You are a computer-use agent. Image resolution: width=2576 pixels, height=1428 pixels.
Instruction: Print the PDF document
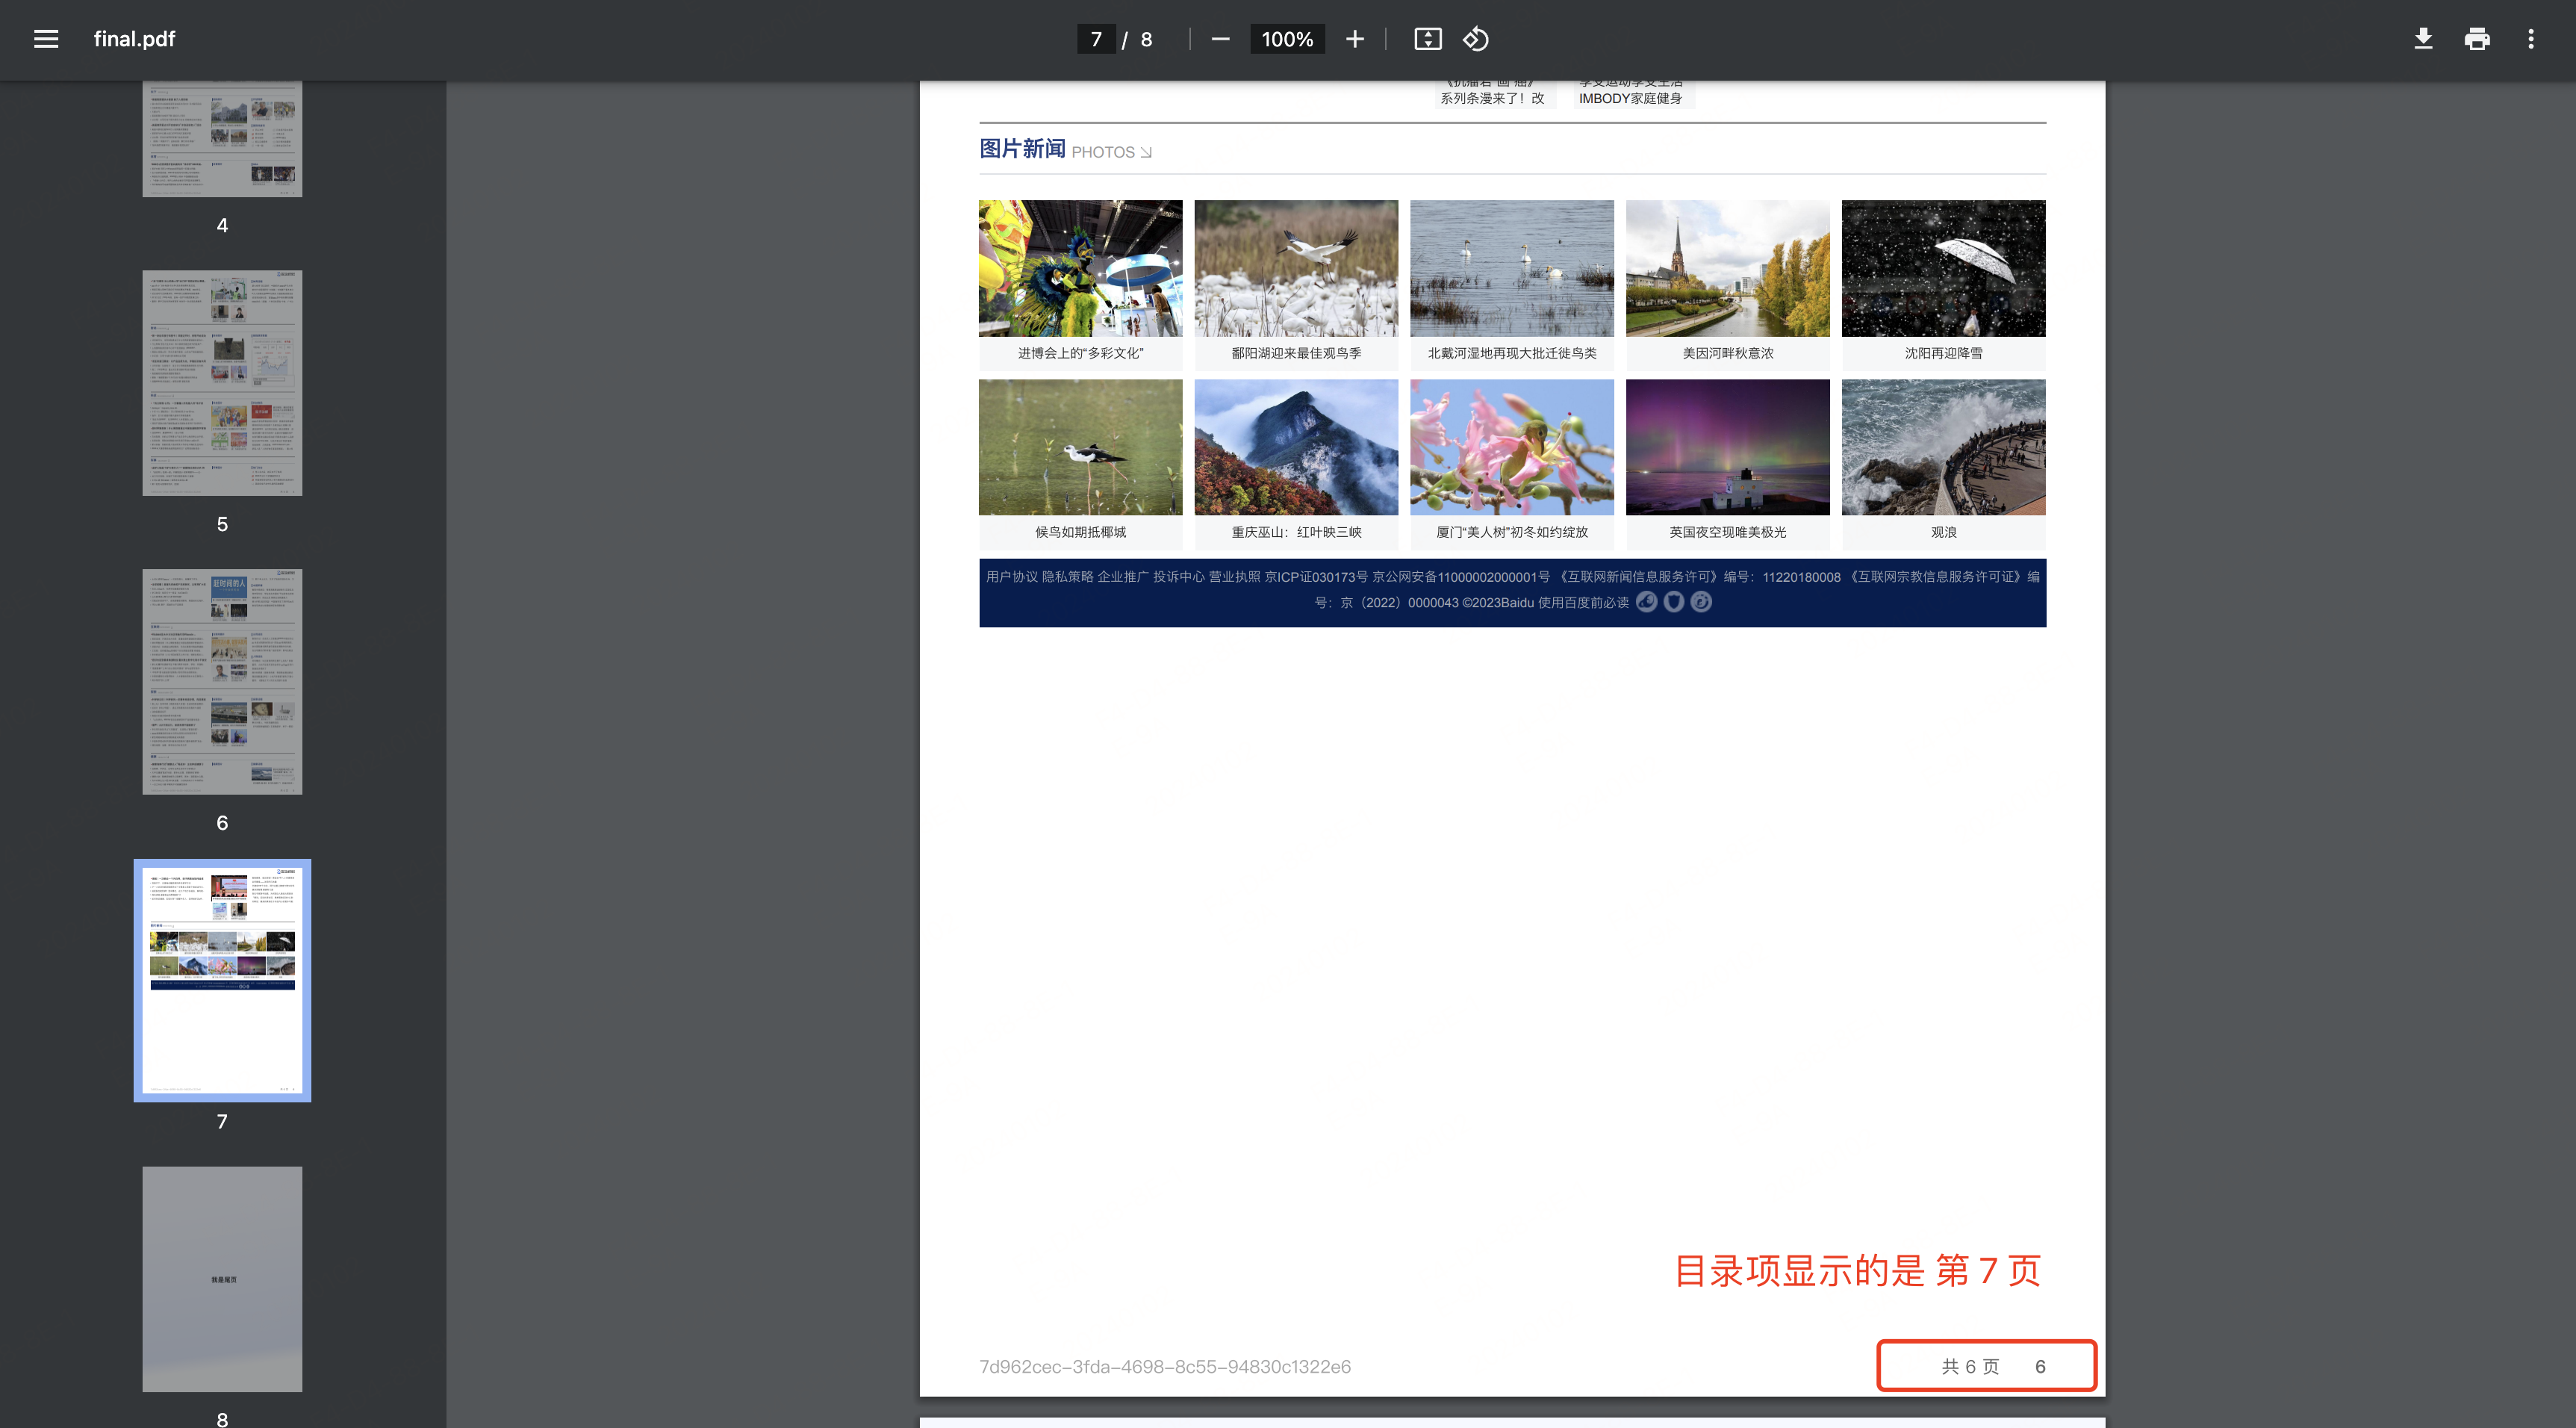tap(2477, 39)
